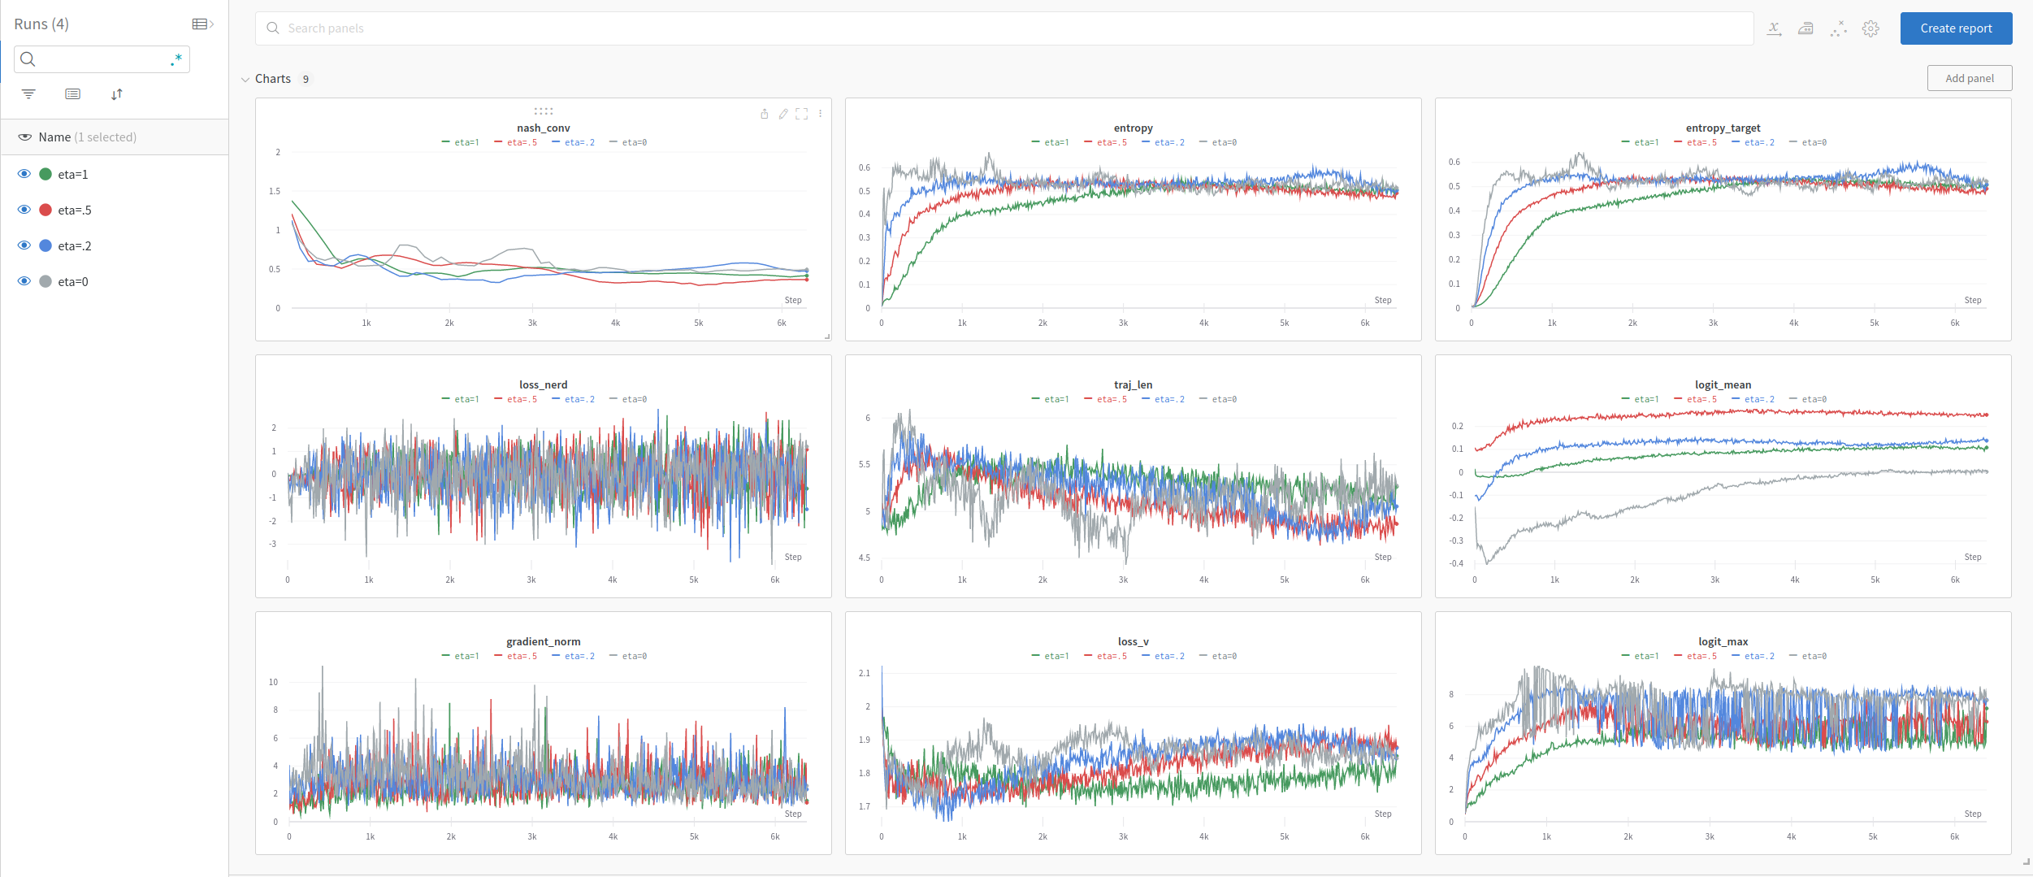Click the loss_v chart title
Image resolution: width=2033 pixels, height=877 pixels.
coord(1134,642)
